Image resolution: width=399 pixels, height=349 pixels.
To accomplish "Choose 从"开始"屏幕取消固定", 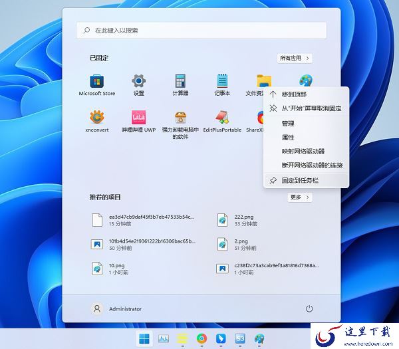I will click(306, 108).
